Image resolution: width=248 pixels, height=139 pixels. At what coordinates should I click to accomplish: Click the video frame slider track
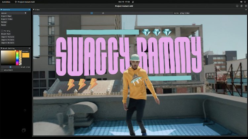tap(132, 13)
